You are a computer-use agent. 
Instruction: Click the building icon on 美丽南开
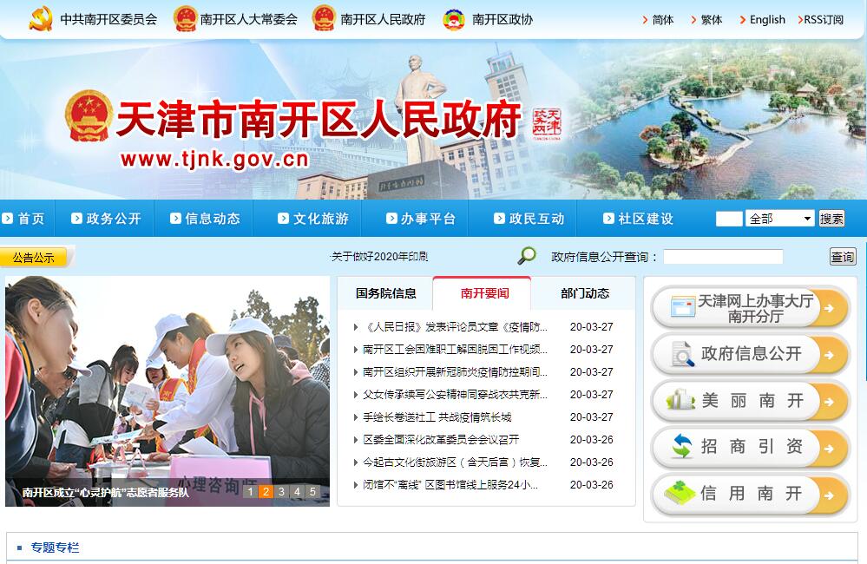tap(680, 400)
